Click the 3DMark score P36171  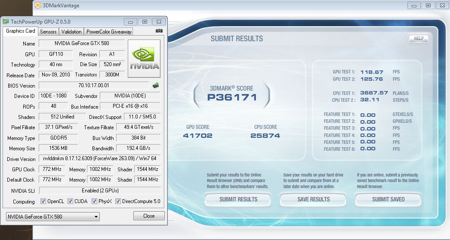click(x=232, y=97)
